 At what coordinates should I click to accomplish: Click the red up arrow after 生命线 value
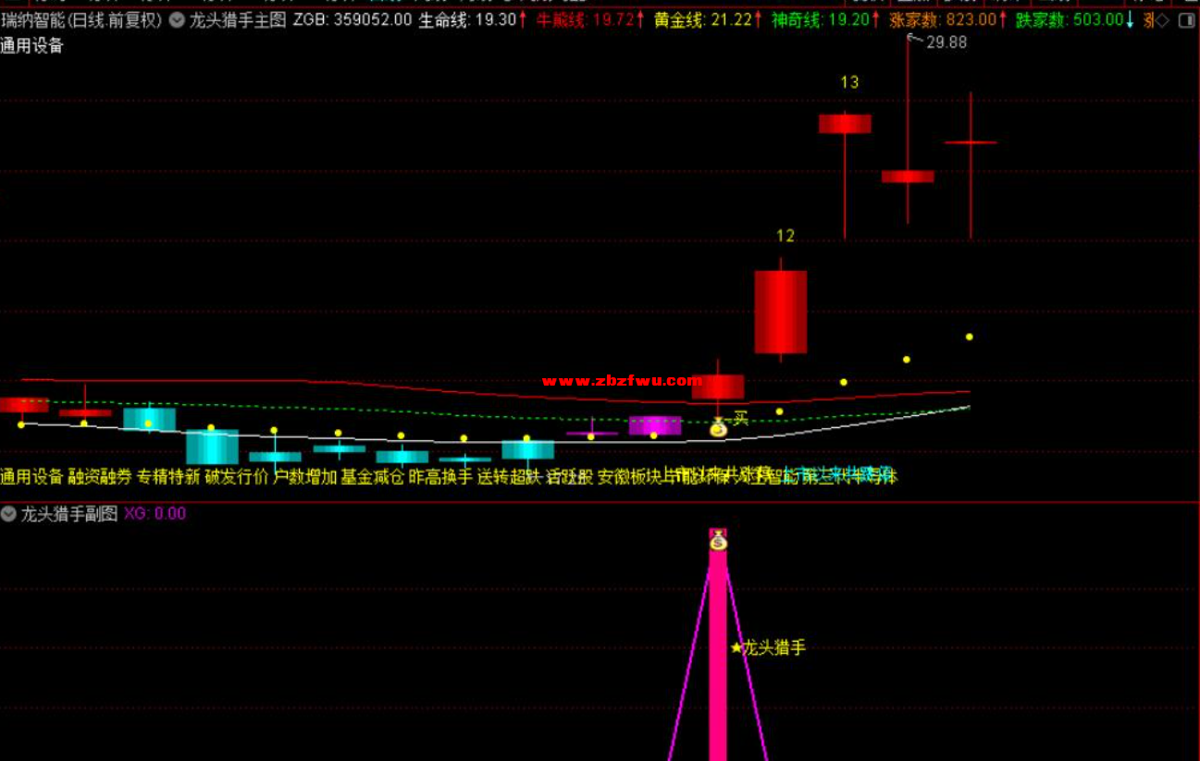(x=523, y=19)
